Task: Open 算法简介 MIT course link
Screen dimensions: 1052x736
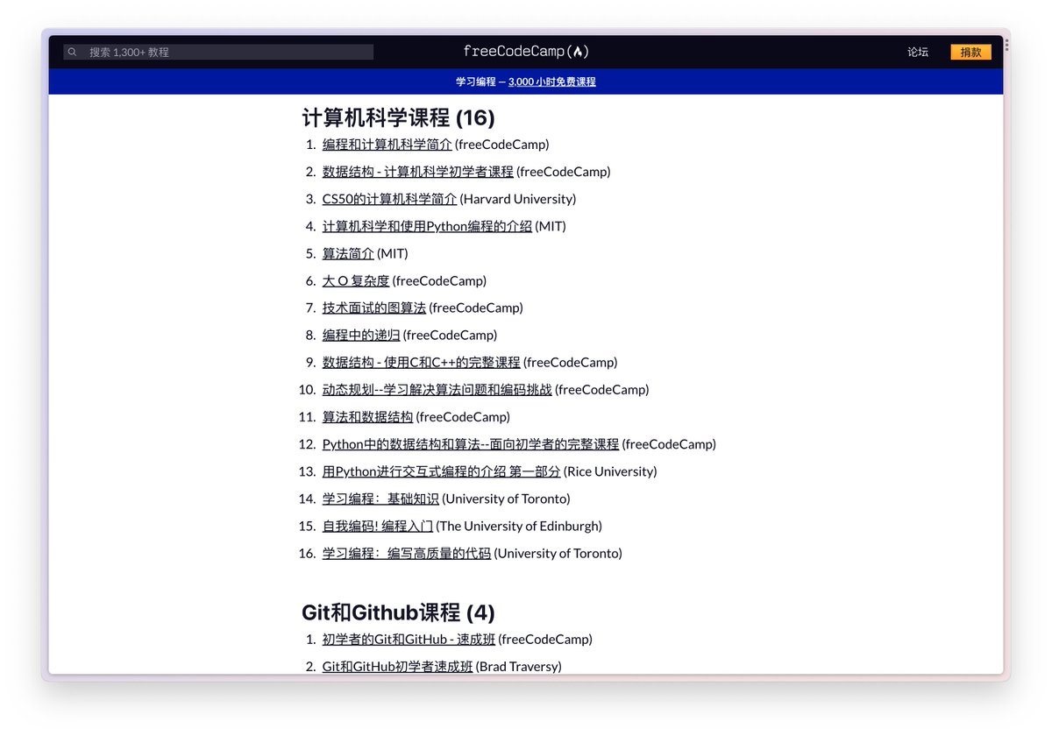Action: point(348,253)
